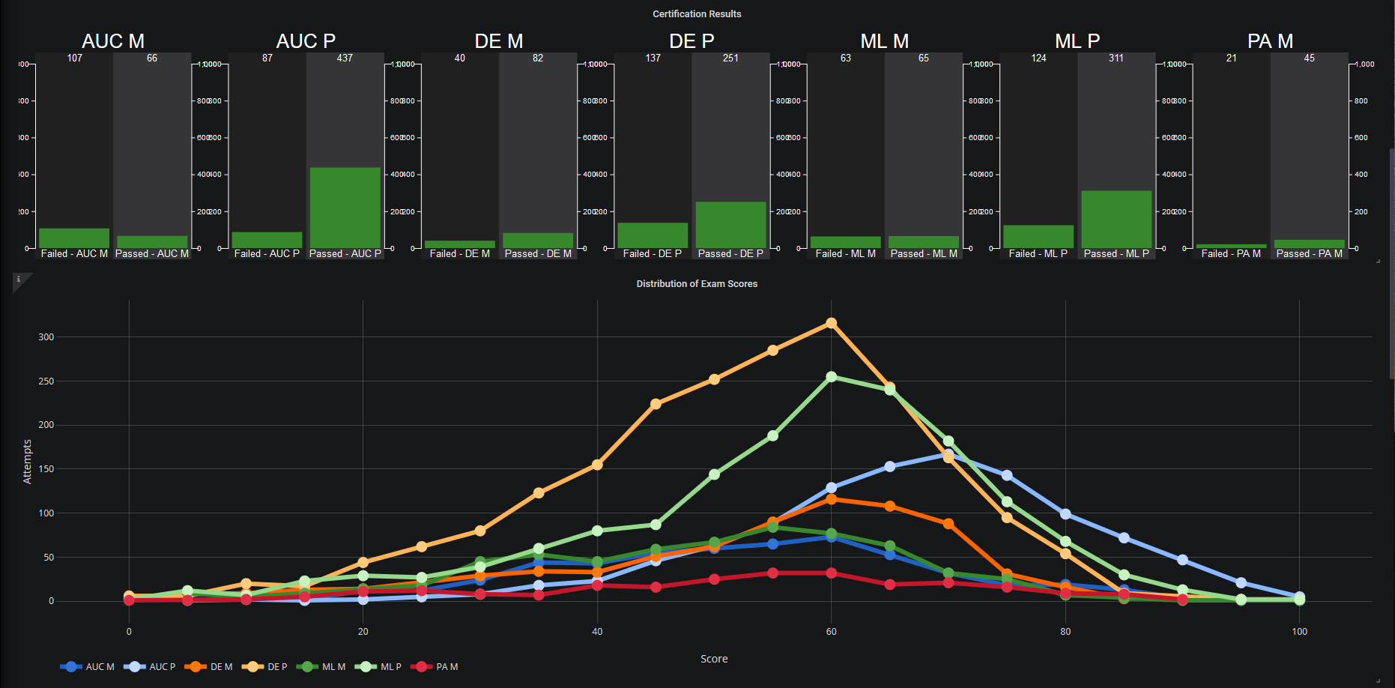
Task: Click the DE M peak point at score 60
Action: coord(831,499)
